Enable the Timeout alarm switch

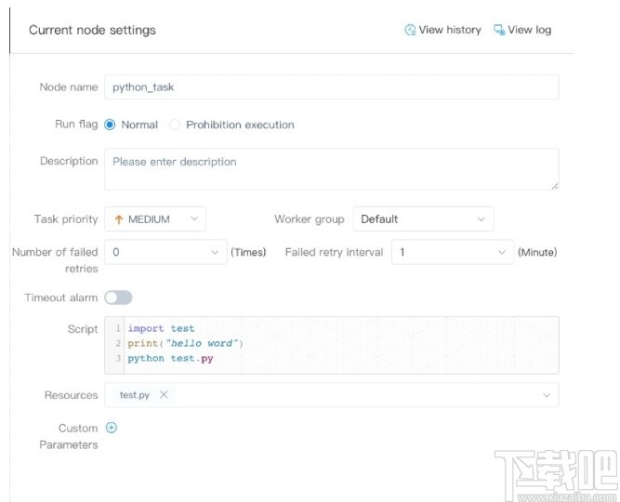[x=118, y=297]
